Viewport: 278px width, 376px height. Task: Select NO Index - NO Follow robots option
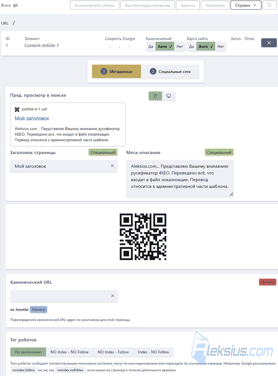point(69,352)
